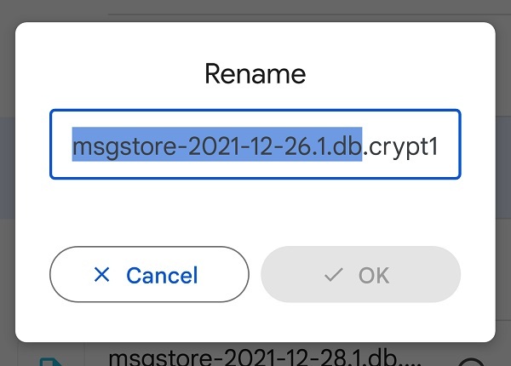
Task: Click inside the Rename filename input field
Action: coord(255,144)
